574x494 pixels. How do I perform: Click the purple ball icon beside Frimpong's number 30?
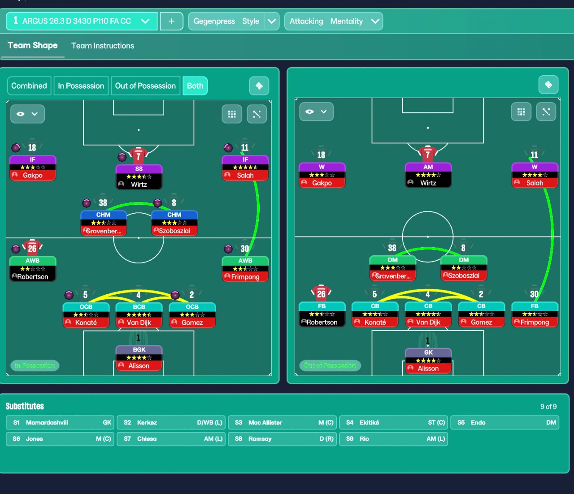click(228, 249)
